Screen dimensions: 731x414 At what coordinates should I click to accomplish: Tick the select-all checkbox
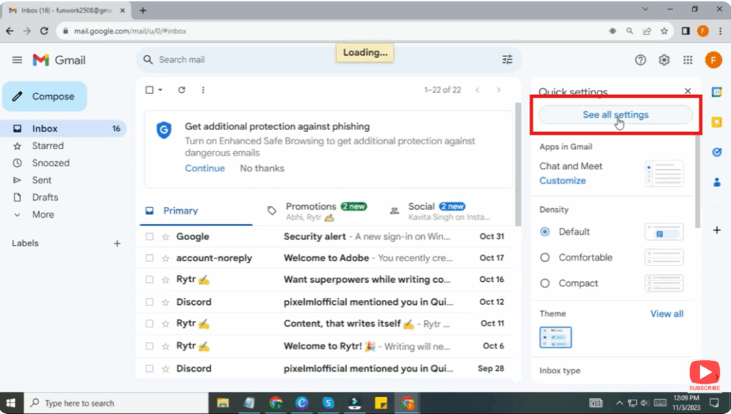(x=149, y=90)
